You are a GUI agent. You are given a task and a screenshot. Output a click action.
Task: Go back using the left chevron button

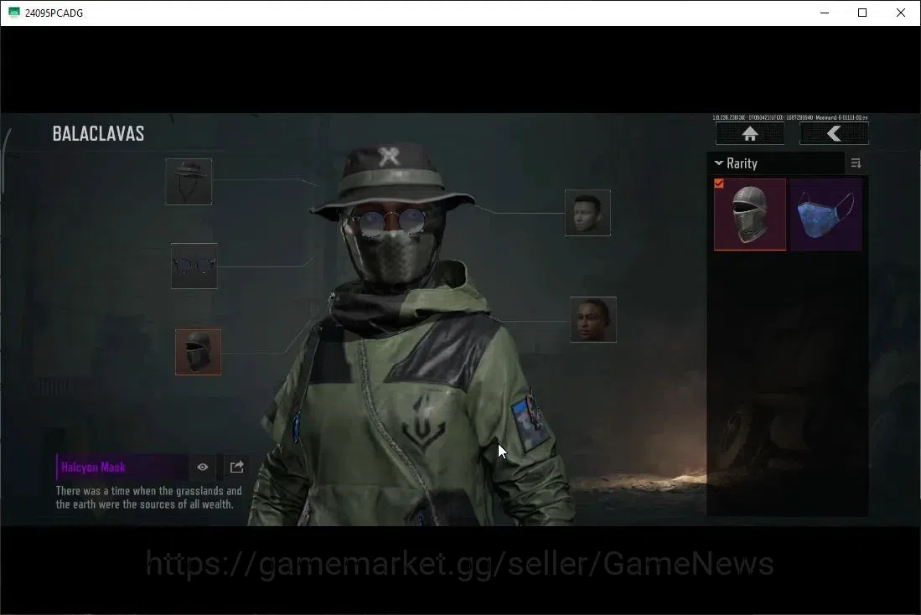tap(834, 134)
